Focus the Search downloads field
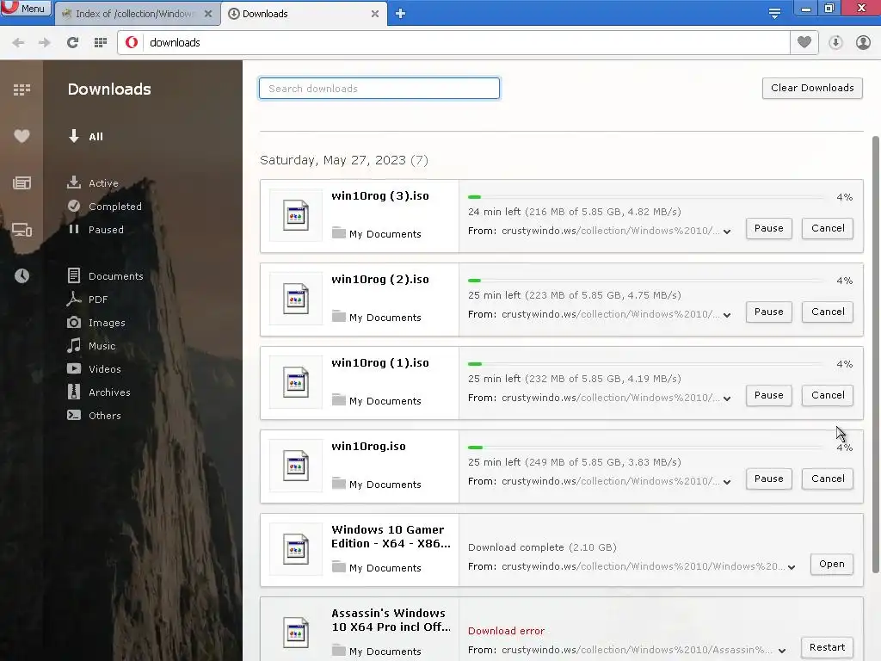This screenshot has width=881, height=661. click(x=379, y=89)
